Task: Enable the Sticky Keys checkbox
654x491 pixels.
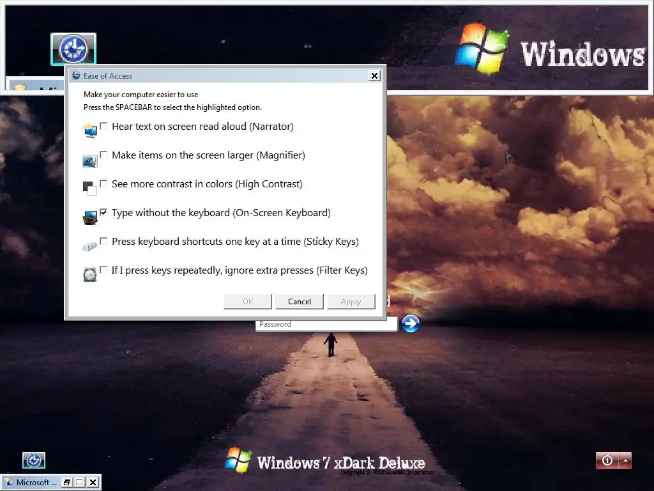Action: coord(103,241)
